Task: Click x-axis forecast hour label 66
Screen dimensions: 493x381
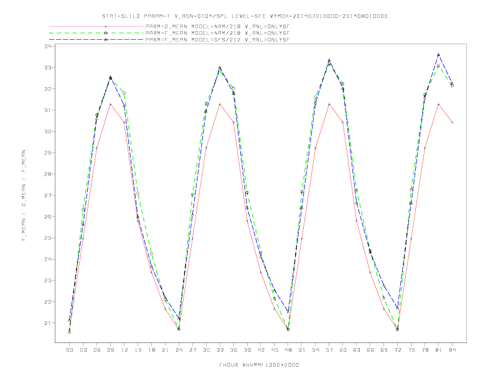Action: pyautogui.click(x=370, y=350)
